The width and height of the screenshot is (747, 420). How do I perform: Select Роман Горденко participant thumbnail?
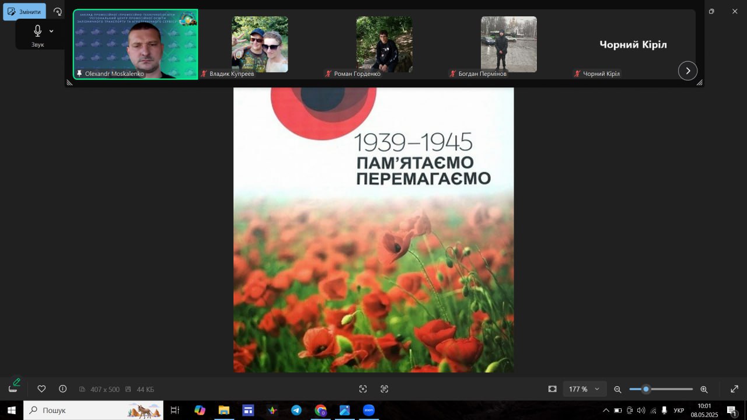384,44
